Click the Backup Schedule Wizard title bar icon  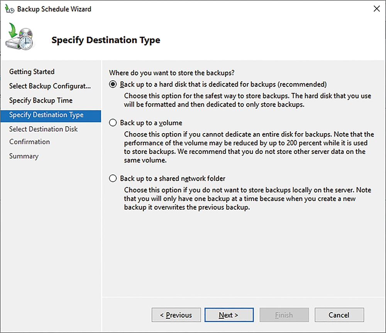[10, 9]
